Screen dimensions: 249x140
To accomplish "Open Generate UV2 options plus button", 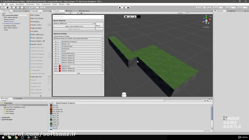I will [50, 77].
